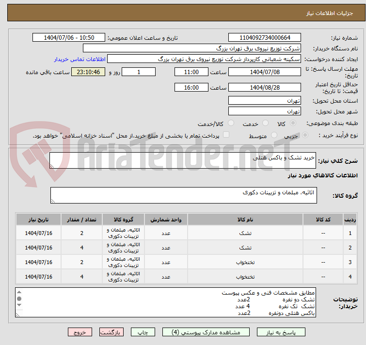Screen dimensions: 366x345
Task: Click the need number field 1104092734000664
Action: pyautogui.click(x=265, y=38)
